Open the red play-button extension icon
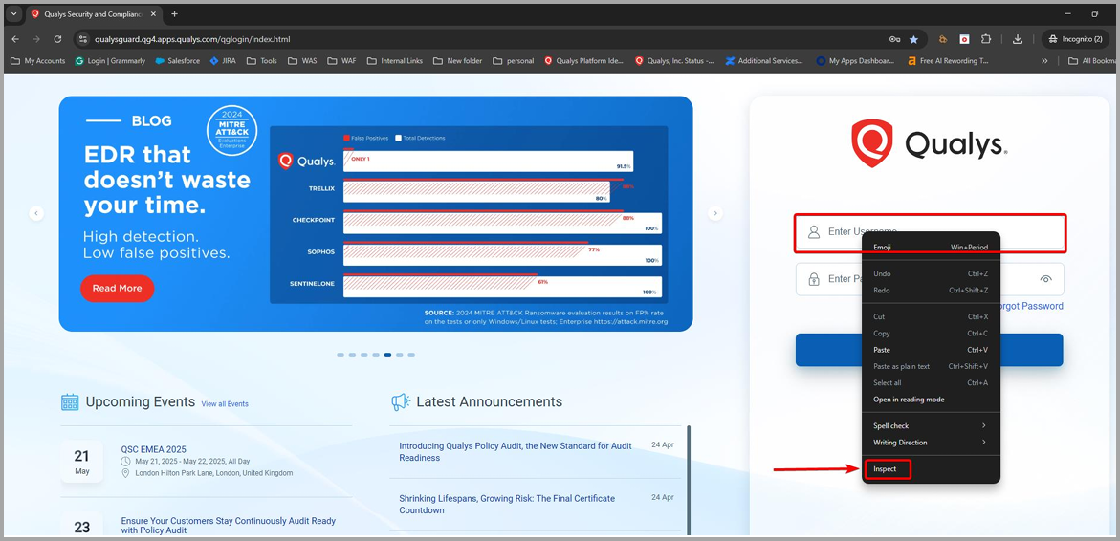Screen dimensions: 1120x541 [964, 39]
